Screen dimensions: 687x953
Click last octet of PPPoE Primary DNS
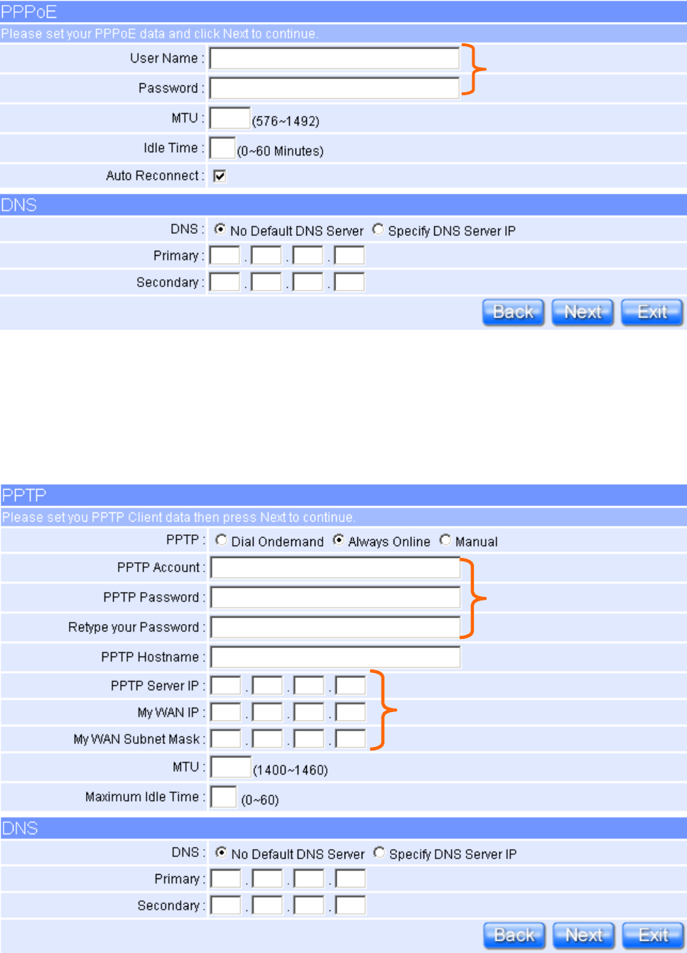[x=350, y=256]
